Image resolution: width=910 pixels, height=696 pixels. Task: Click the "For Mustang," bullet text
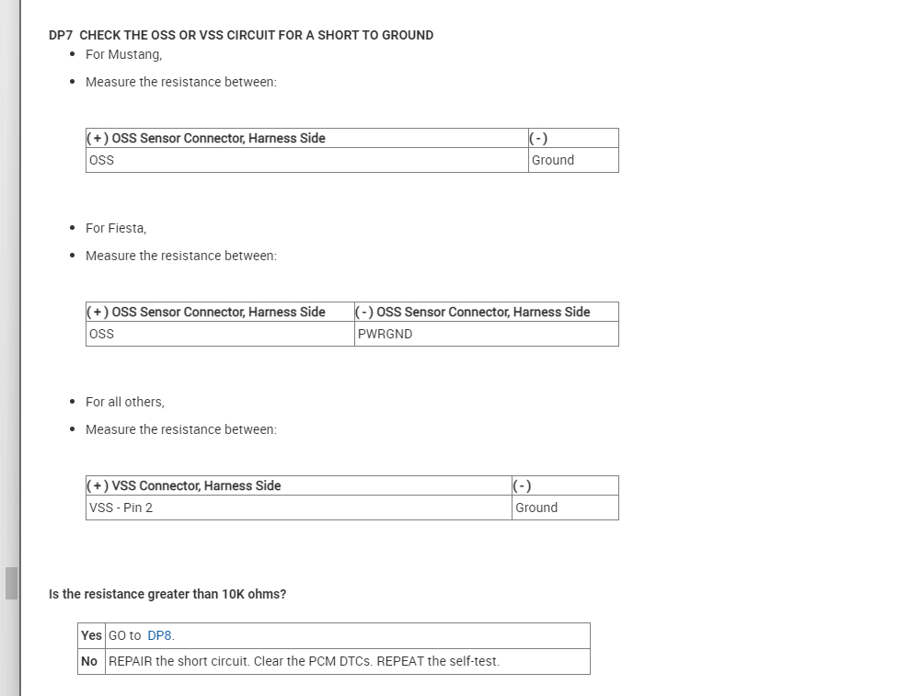click(x=123, y=54)
